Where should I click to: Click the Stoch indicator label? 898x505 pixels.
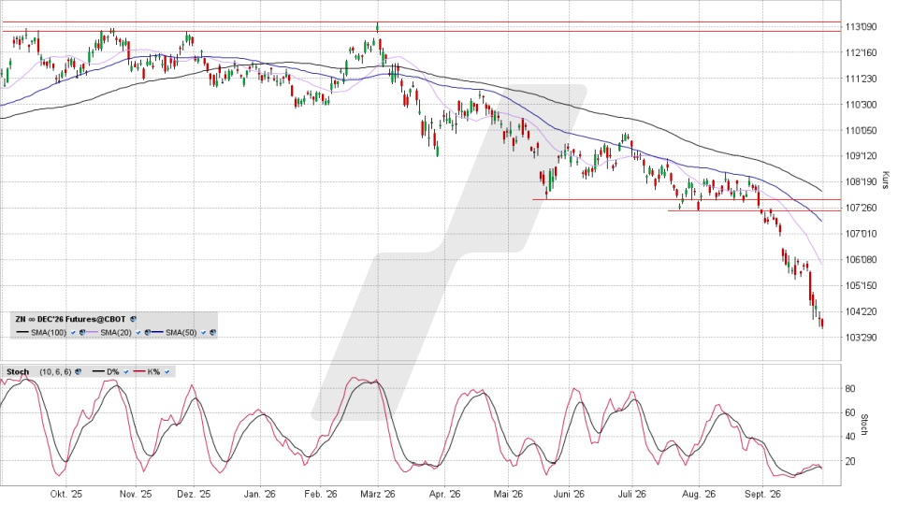click(x=18, y=372)
